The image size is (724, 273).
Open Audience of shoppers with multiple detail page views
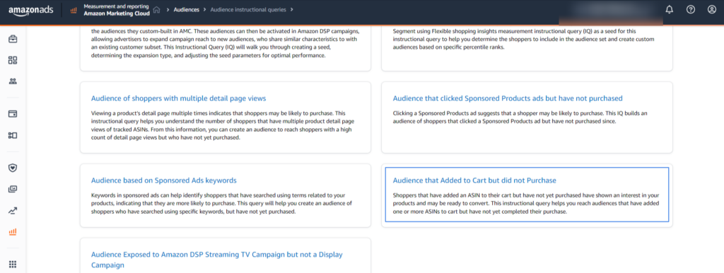[179, 99]
